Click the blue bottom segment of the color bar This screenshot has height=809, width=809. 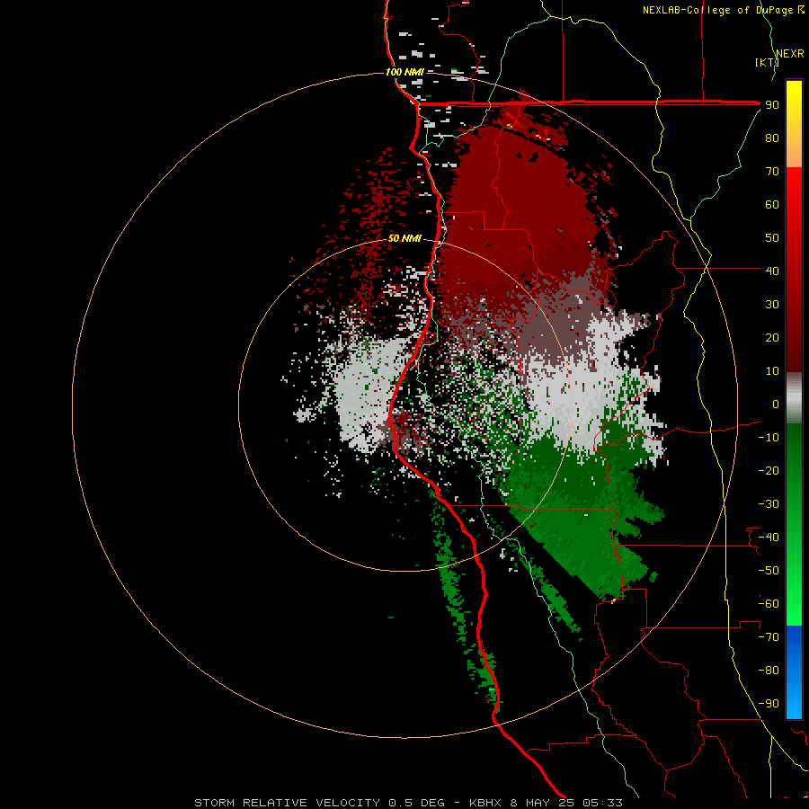[794, 672]
